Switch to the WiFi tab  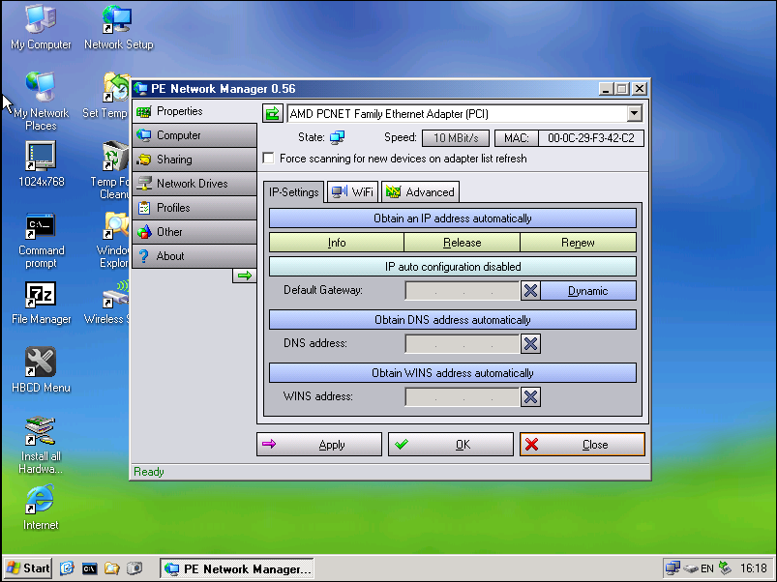pos(353,192)
